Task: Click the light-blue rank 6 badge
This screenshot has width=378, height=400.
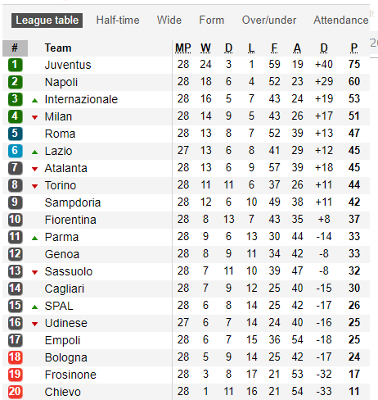Action: tap(15, 151)
